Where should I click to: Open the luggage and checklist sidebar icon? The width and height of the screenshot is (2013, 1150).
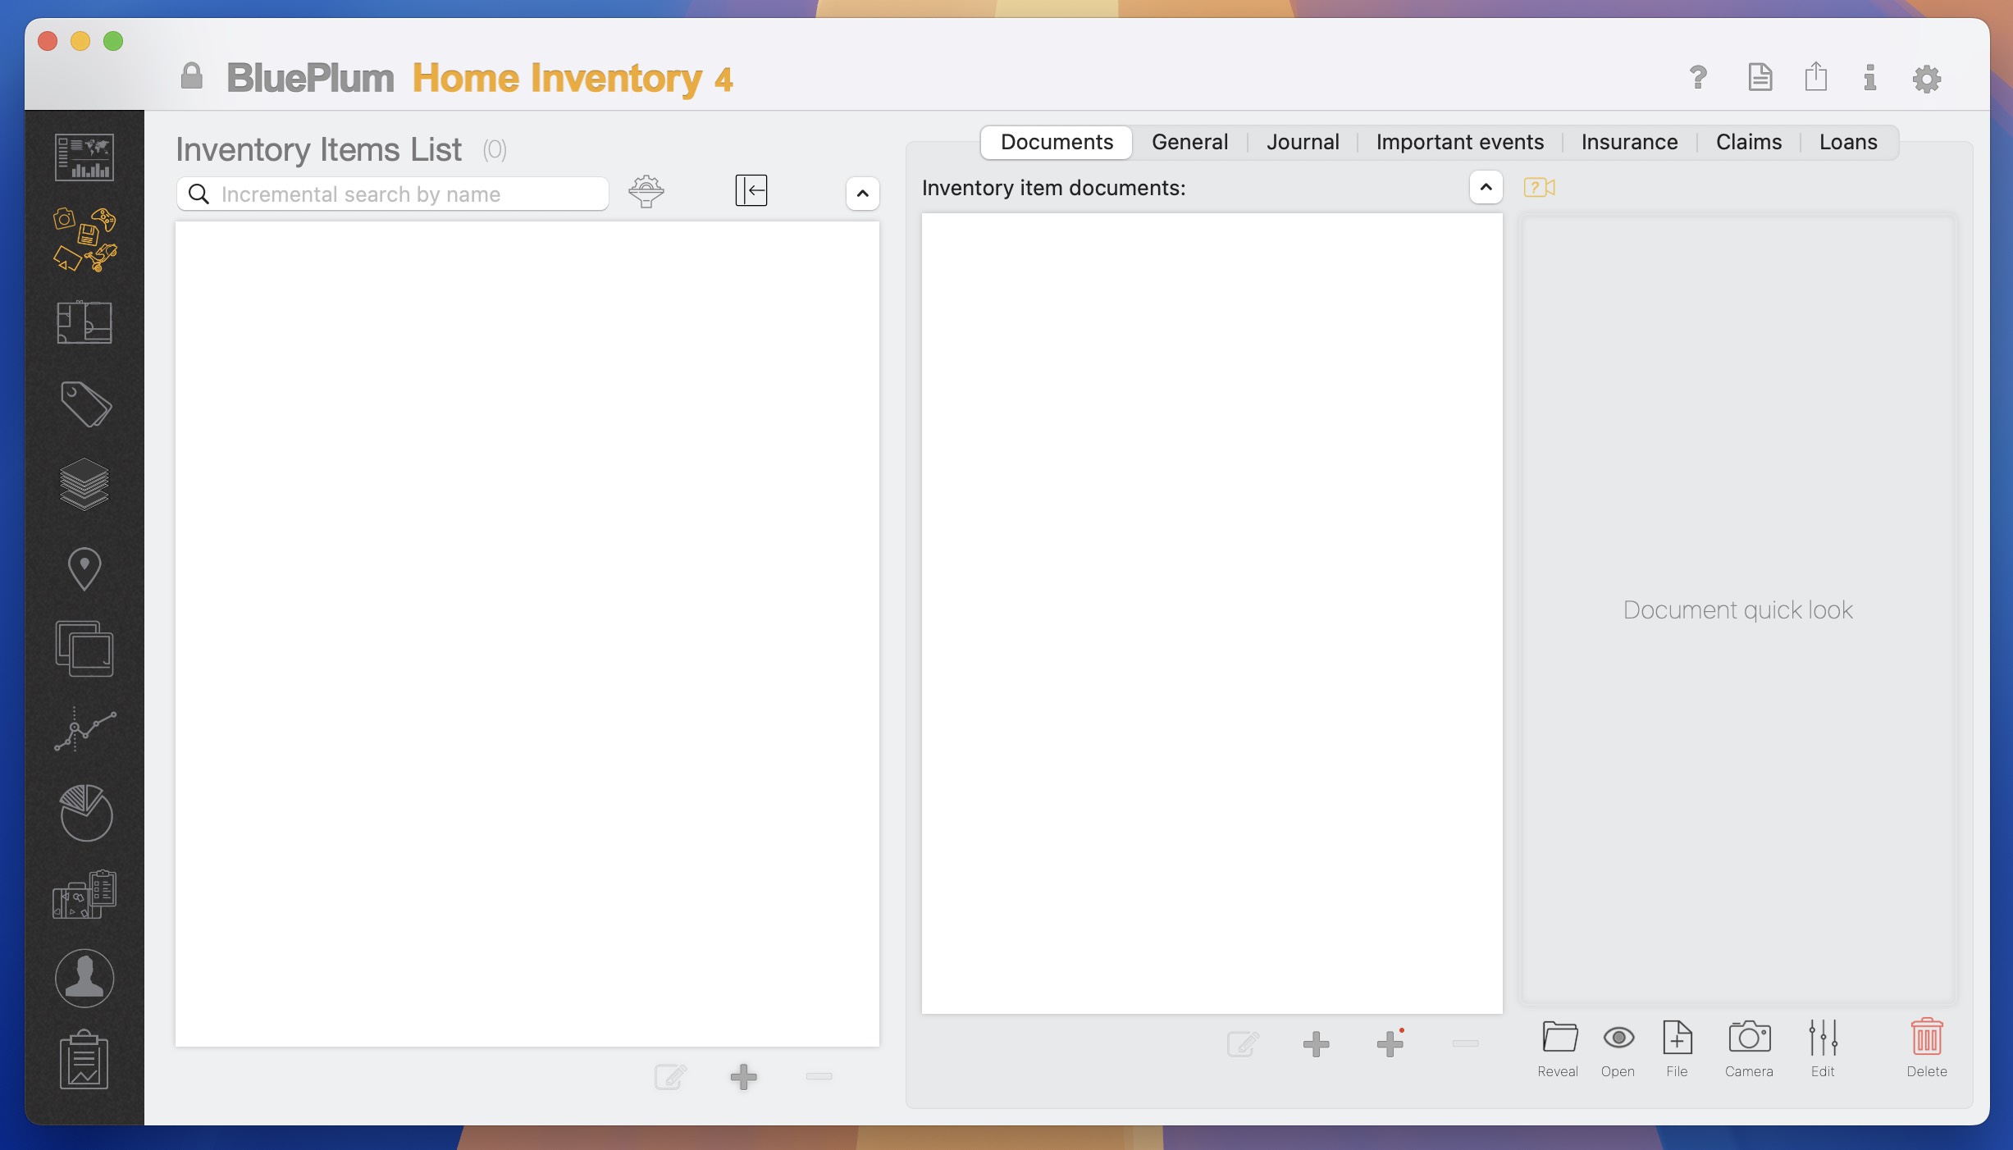coord(84,894)
